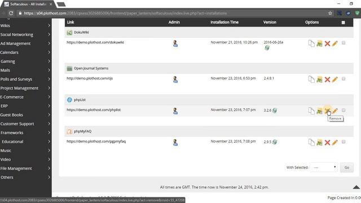Open the ERP sidebar menu
This screenshot has height=203, width=361.
[x=25, y=106]
